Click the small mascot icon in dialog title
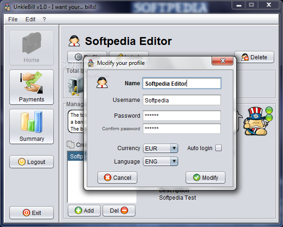Viewport: 283px width, 227px height. pos(91,63)
